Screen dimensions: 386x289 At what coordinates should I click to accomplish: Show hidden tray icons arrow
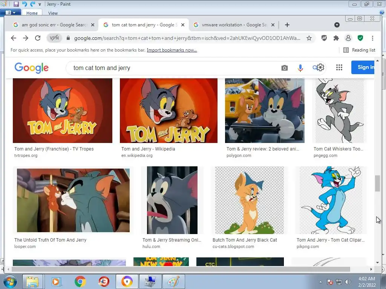pyautogui.click(x=320, y=282)
